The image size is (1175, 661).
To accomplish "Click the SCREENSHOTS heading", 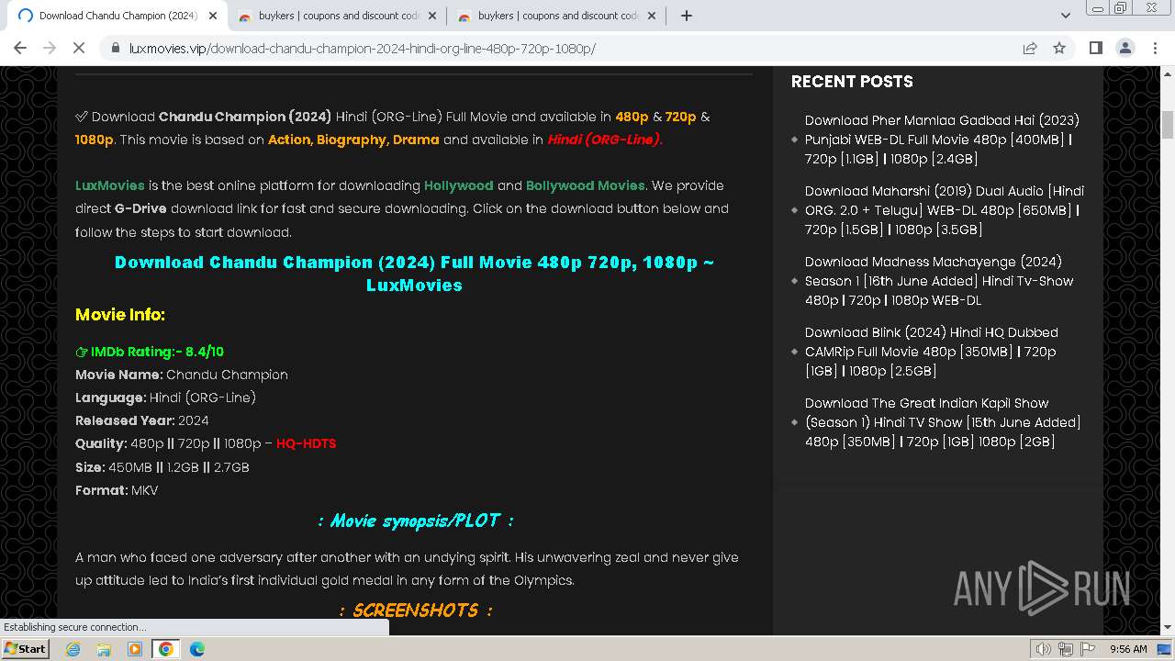I will click(415, 611).
